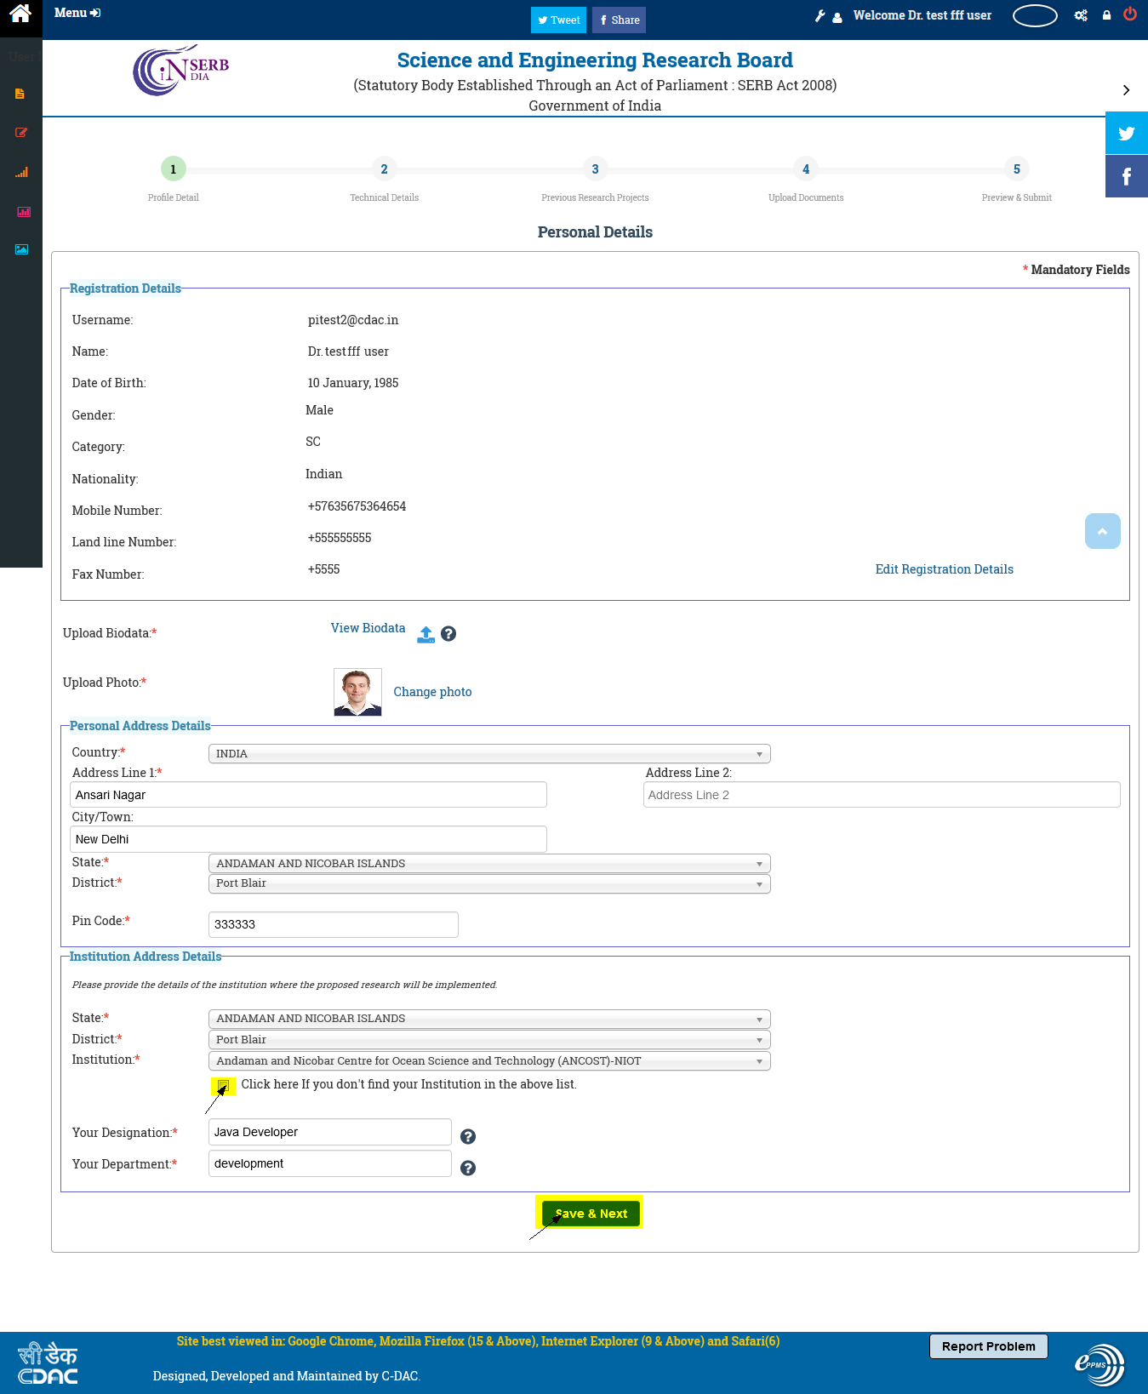Viewport: 1148px width, 1394px height.
Task: Go to step 2 Technical Details
Action: [x=384, y=169]
